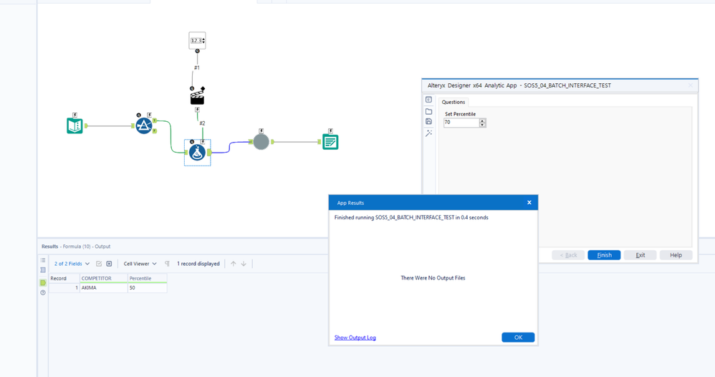Select the Record column header
The height and width of the screenshot is (377, 715).
[x=64, y=278]
